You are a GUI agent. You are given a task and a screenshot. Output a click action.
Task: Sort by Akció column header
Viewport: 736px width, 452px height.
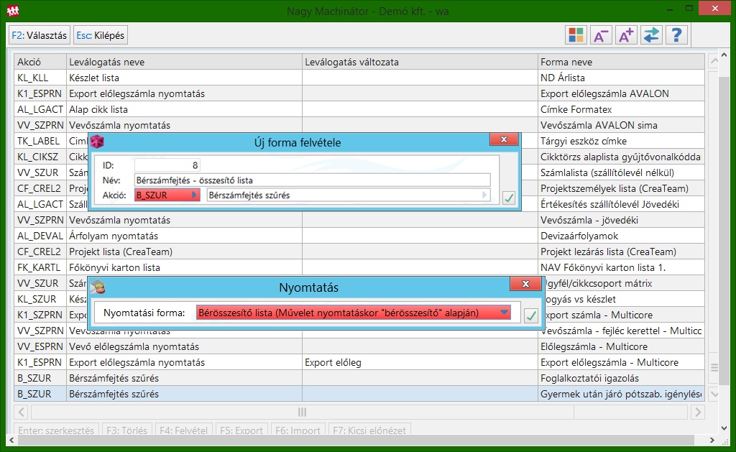pos(40,62)
